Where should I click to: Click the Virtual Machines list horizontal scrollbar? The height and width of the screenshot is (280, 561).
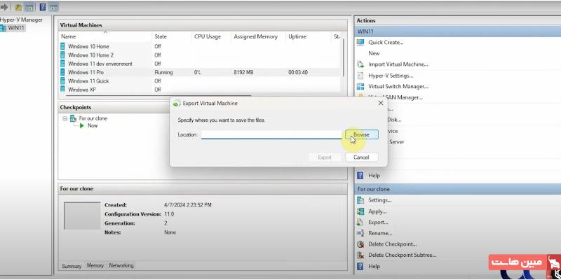[157, 96]
